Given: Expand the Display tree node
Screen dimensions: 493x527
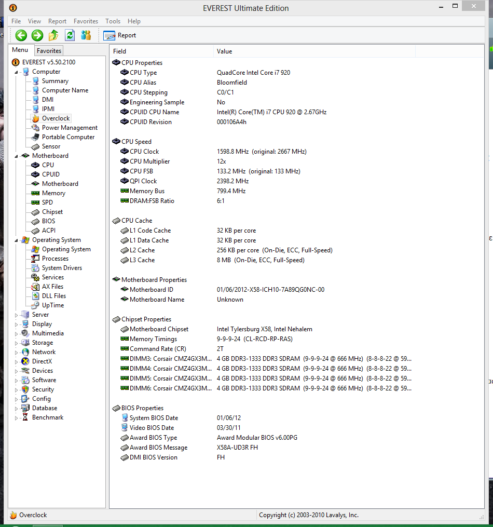Looking at the screenshot, I should click(x=16, y=325).
